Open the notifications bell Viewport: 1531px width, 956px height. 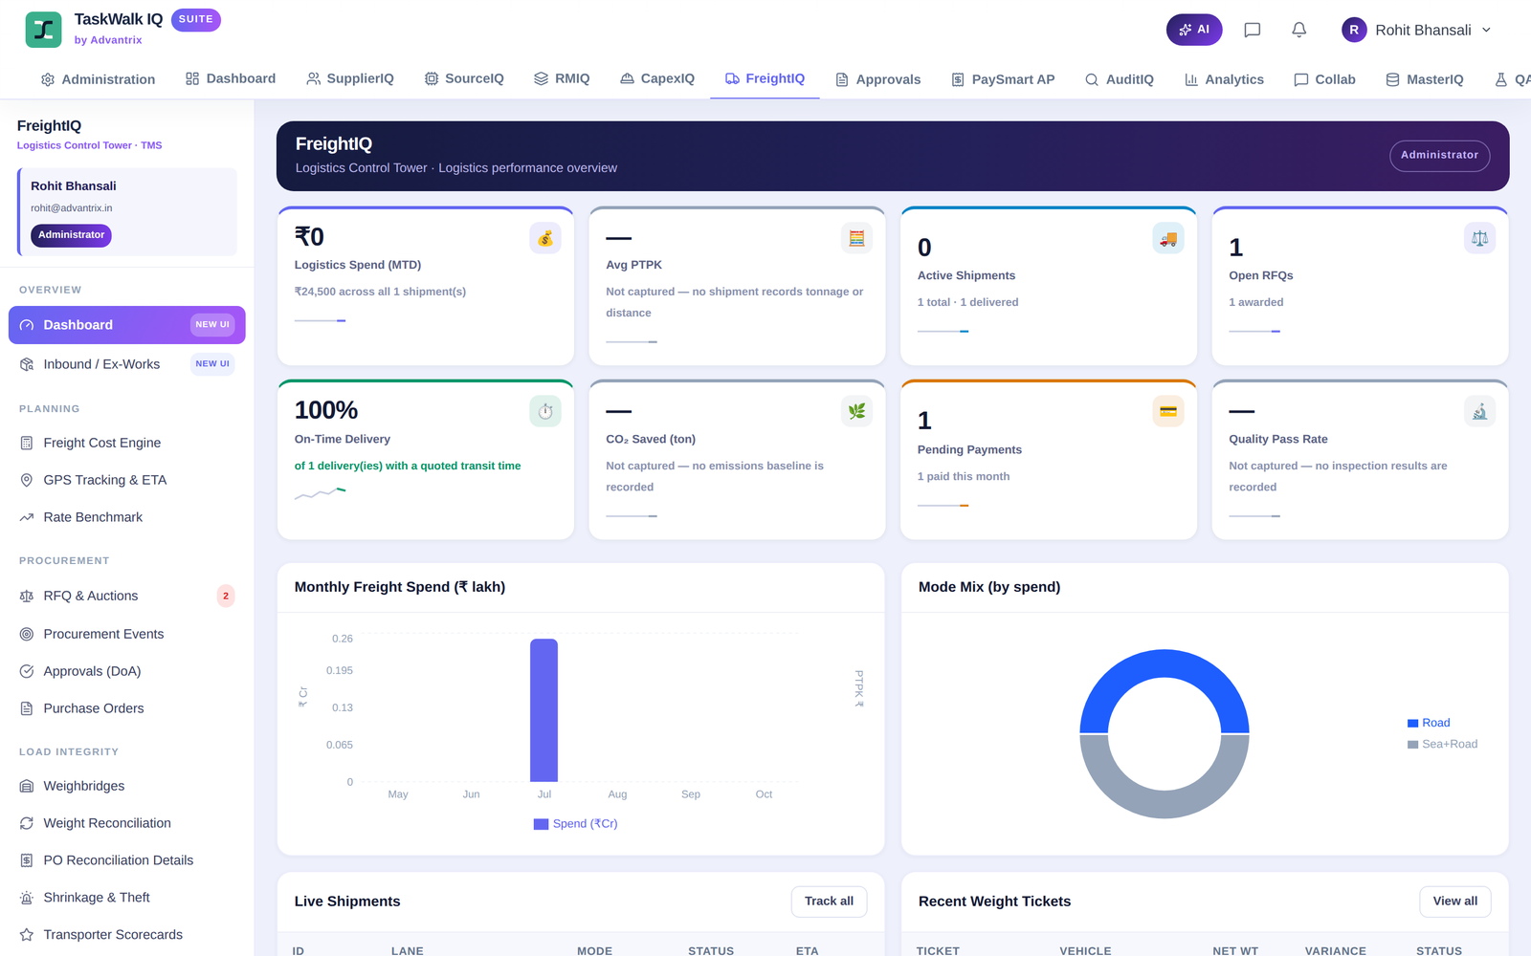click(1298, 30)
